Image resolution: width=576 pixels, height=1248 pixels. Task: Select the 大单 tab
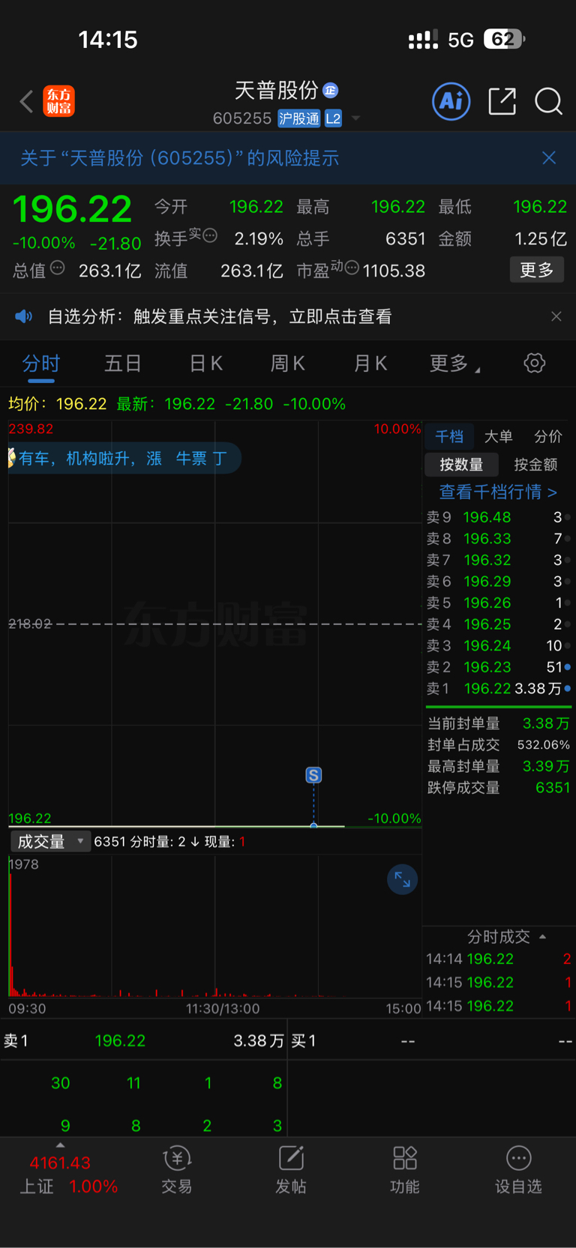pos(498,436)
